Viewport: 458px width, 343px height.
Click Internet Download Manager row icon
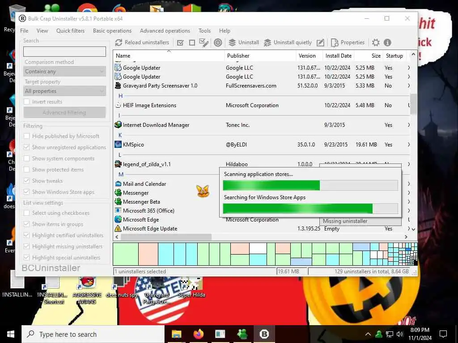pos(118,125)
